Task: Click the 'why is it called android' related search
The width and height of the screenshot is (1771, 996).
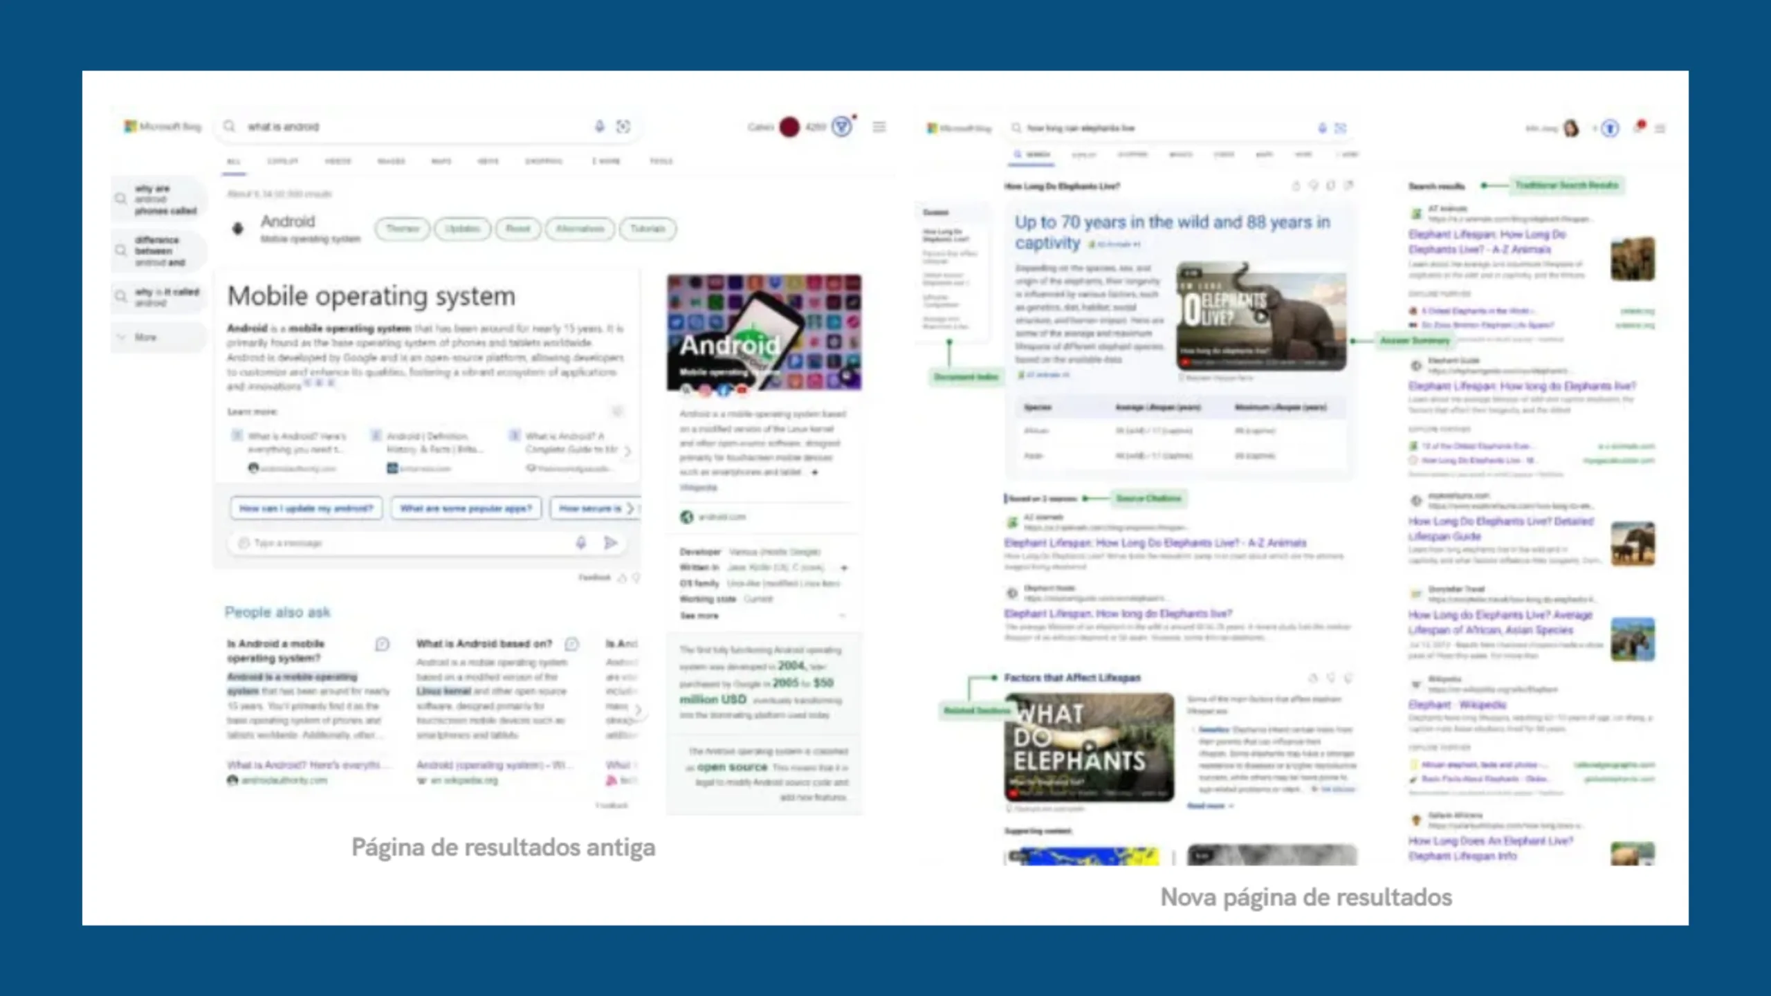Action: (x=158, y=297)
